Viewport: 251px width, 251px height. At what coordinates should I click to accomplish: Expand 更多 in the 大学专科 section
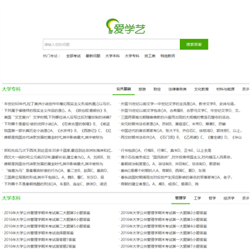pyautogui.click(x=245, y=89)
